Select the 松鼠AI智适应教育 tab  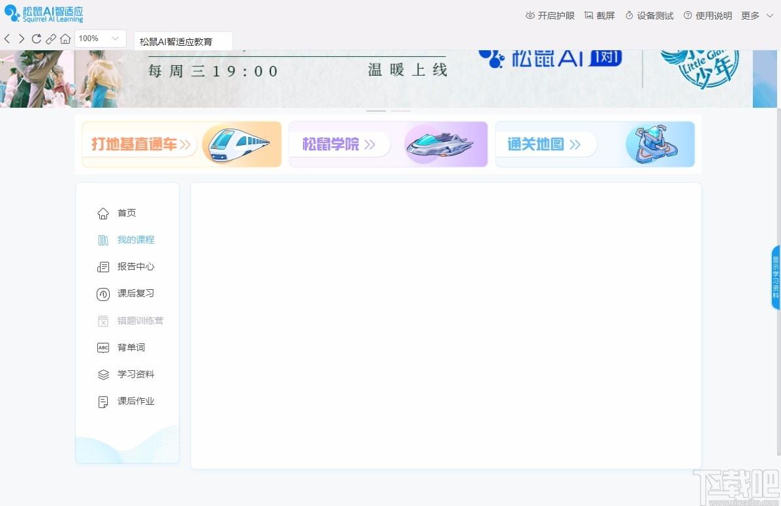click(183, 41)
